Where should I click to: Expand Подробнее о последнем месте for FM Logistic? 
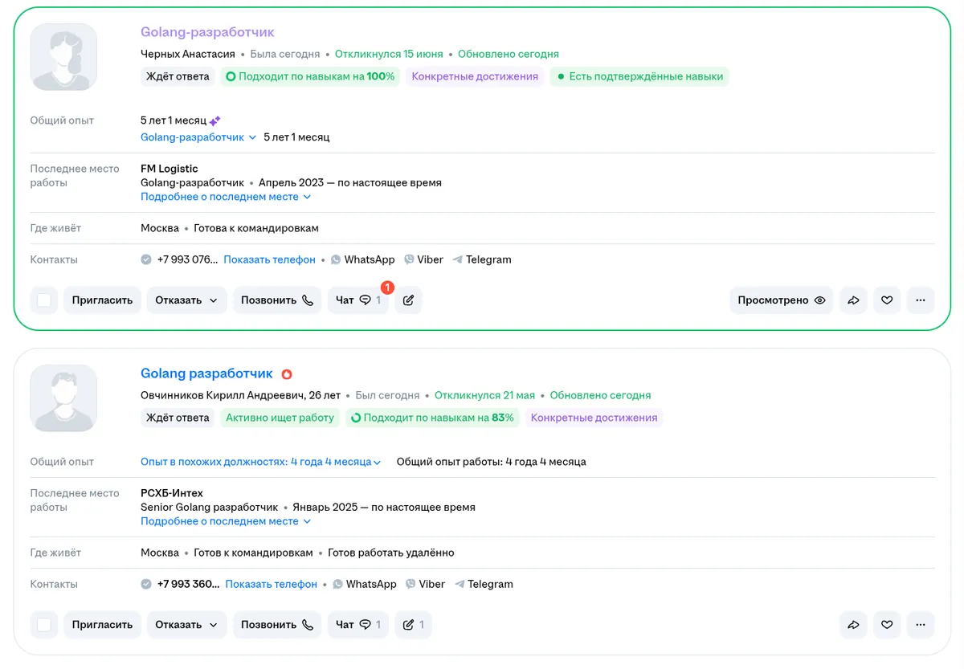pos(226,197)
